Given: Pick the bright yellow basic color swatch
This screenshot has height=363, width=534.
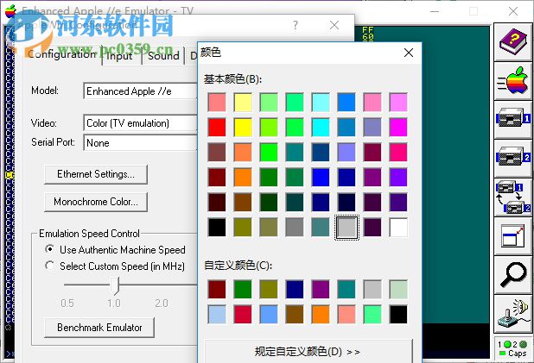Looking at the screenshot, I should 243,127.
